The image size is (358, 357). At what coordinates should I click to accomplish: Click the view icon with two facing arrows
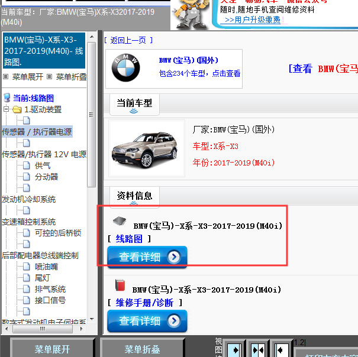pos(258,350)
